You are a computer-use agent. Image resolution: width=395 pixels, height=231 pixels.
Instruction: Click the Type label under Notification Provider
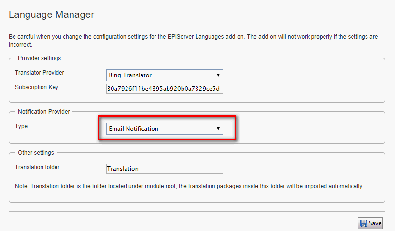click(21, 126)
